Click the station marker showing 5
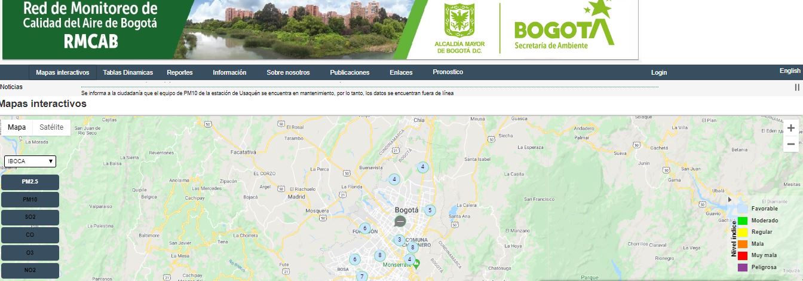 (430, 210)
